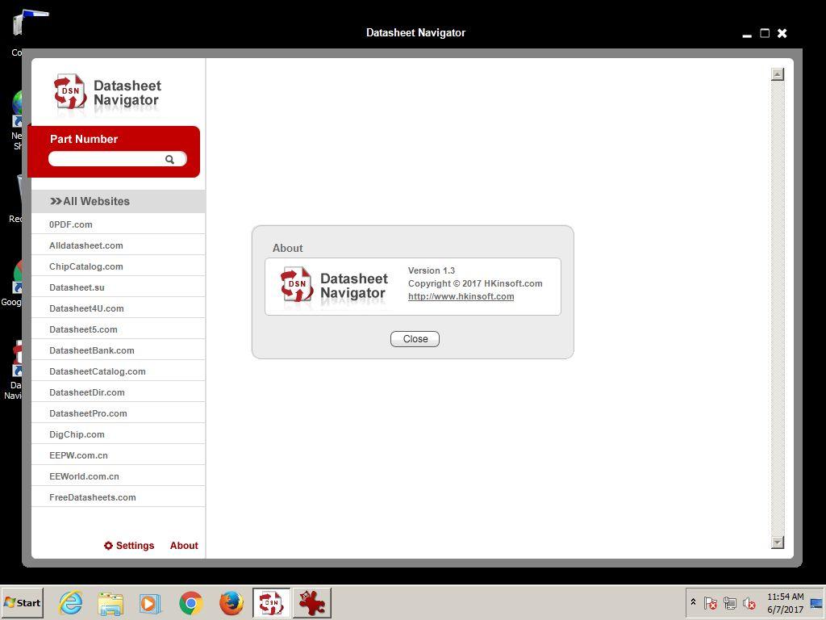Click the Show desktop icon at taskbar edge

[817, 602]
